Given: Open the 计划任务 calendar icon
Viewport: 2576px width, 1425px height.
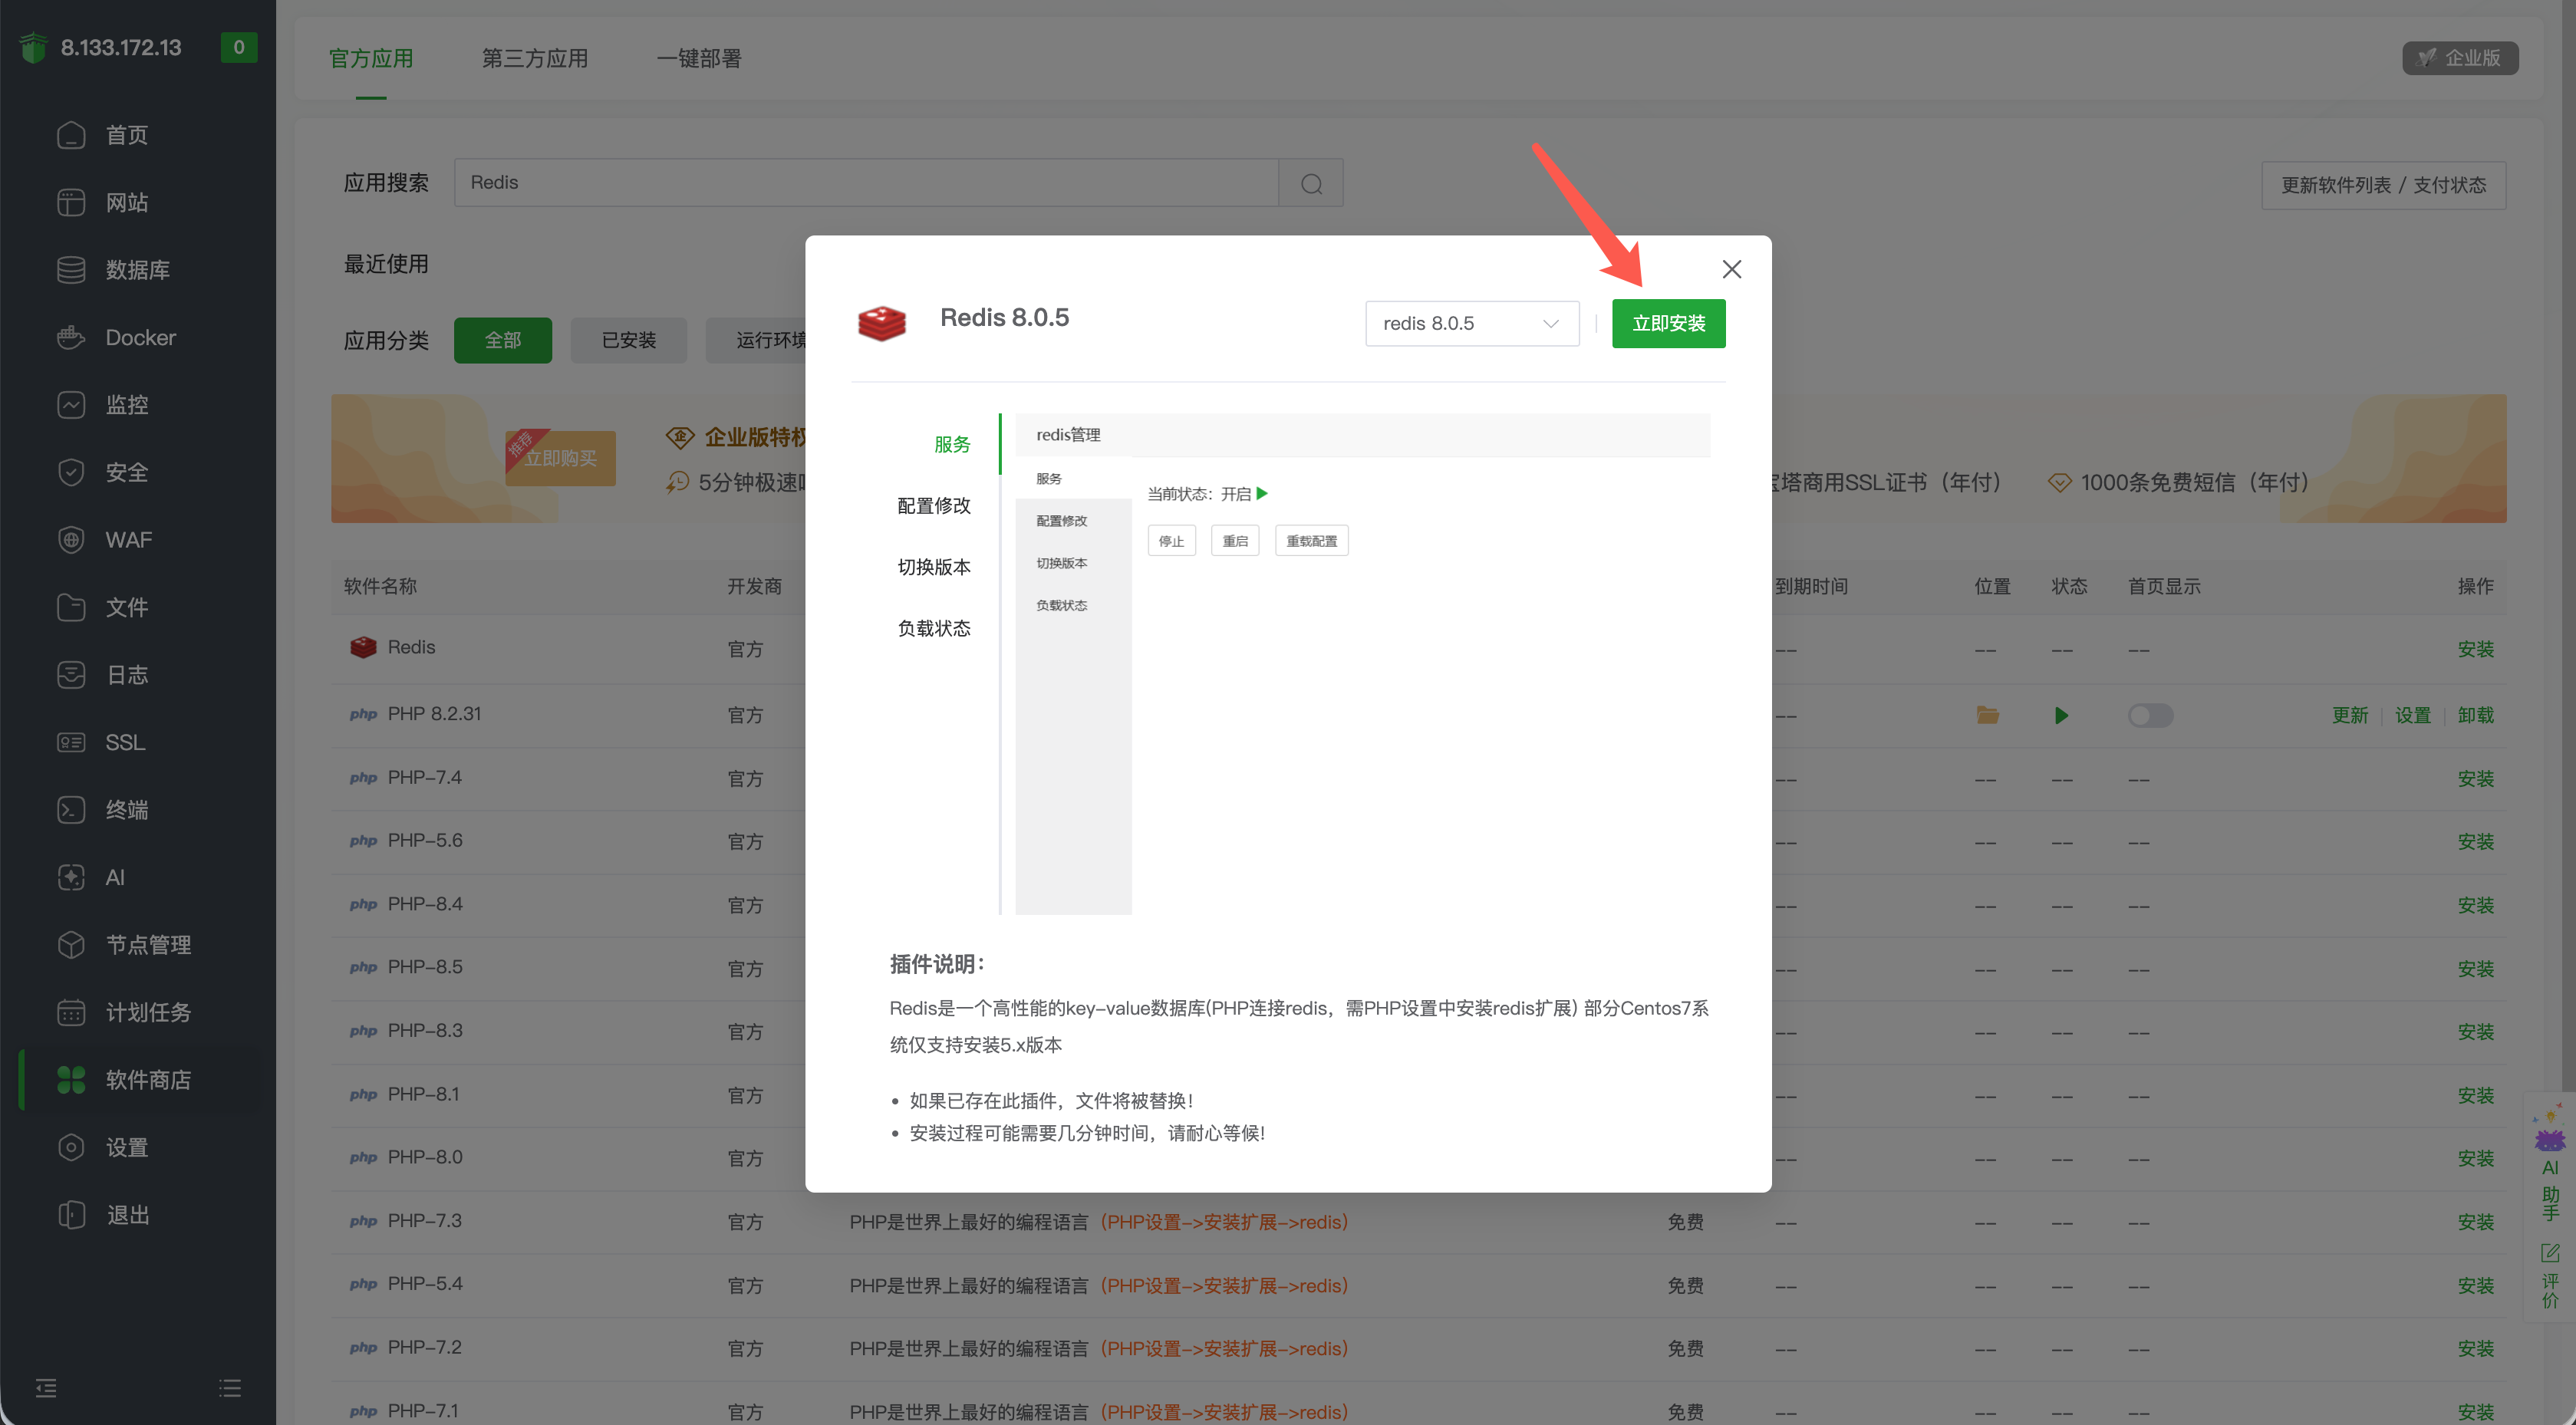Looking at the screenshot, I should click(71, 1012).
